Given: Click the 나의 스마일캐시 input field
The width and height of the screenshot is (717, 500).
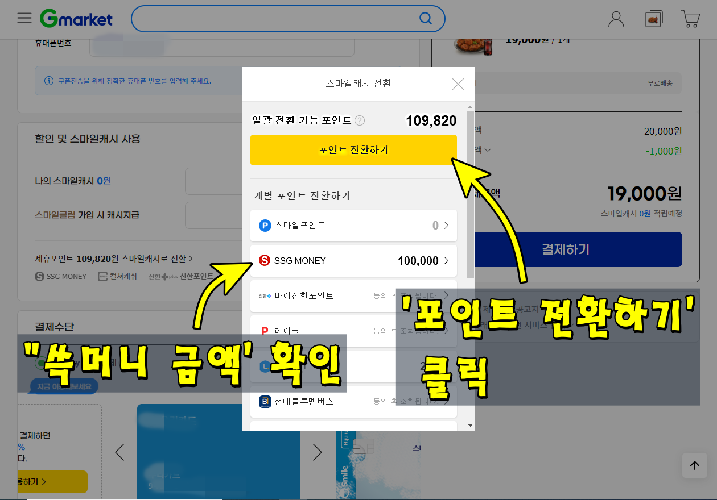Looking at the screenshot, I should (213, 181).
